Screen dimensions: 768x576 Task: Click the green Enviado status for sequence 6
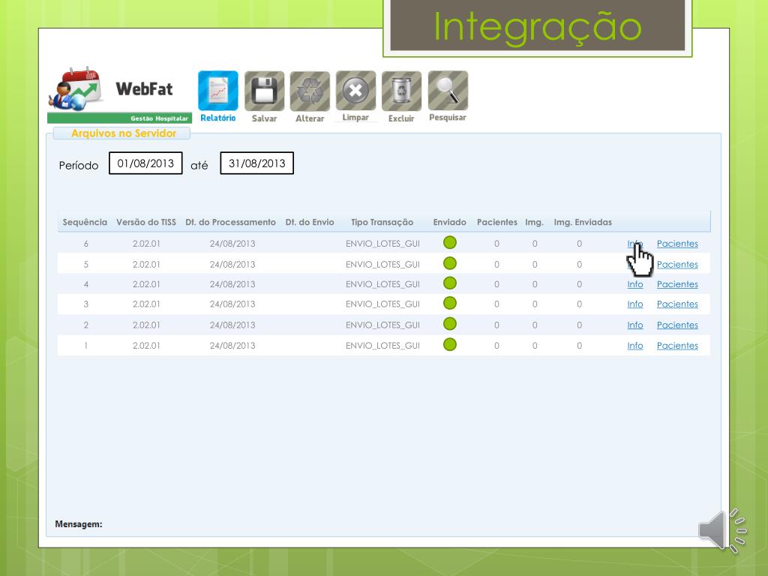[450, 242]
